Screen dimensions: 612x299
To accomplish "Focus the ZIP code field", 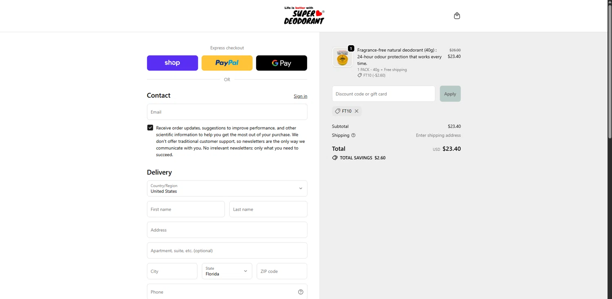I will (282, 271).
